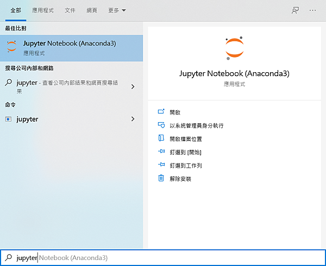The height and width of the screenshot is (266, 326).
Task: Click the 最佳比對 heading
Action: (16, 28)
